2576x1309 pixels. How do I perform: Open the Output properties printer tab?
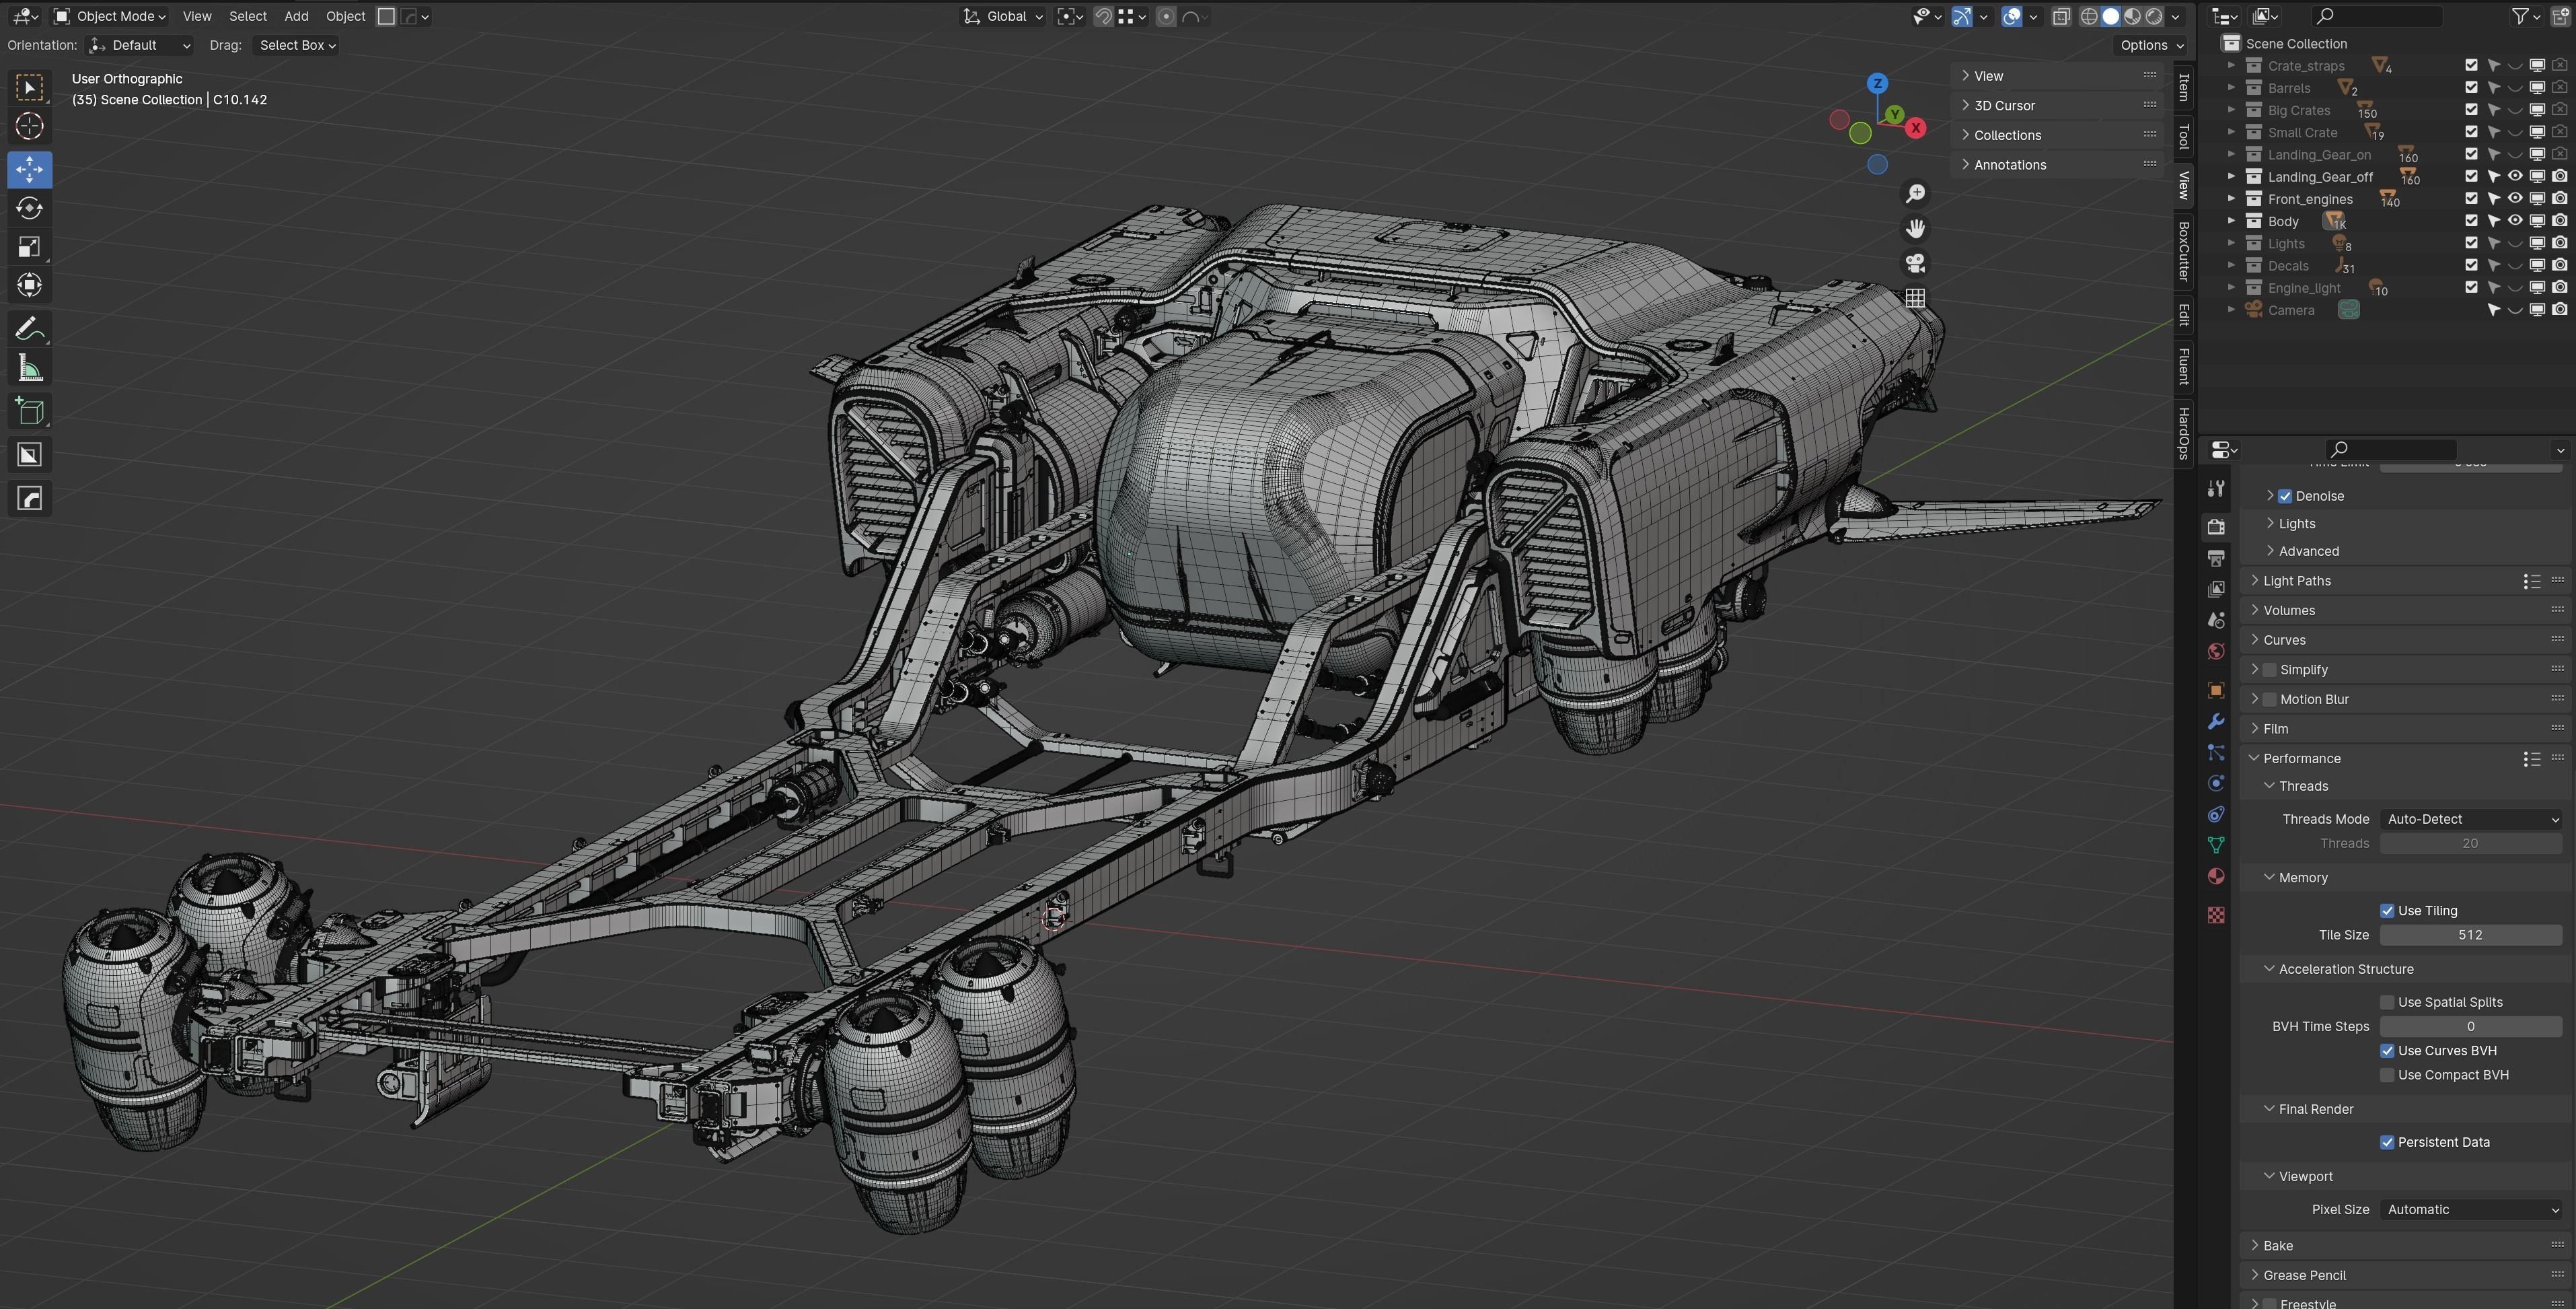(2216, 558)
